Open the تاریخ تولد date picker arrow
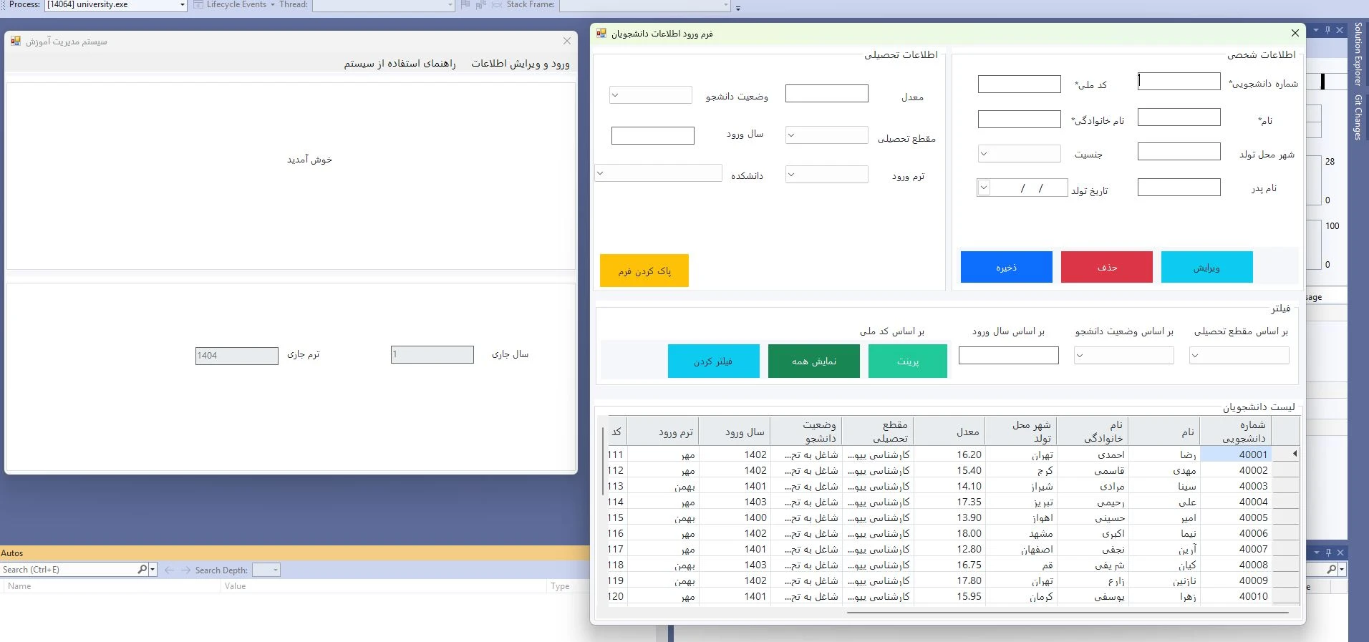 click(x=984, y=188)
